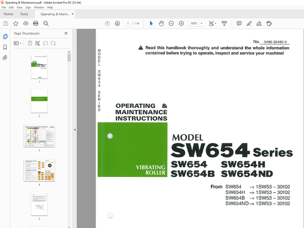Zoom in with the plus button
Screen dimensions: 304x228
tap(181, 24)
